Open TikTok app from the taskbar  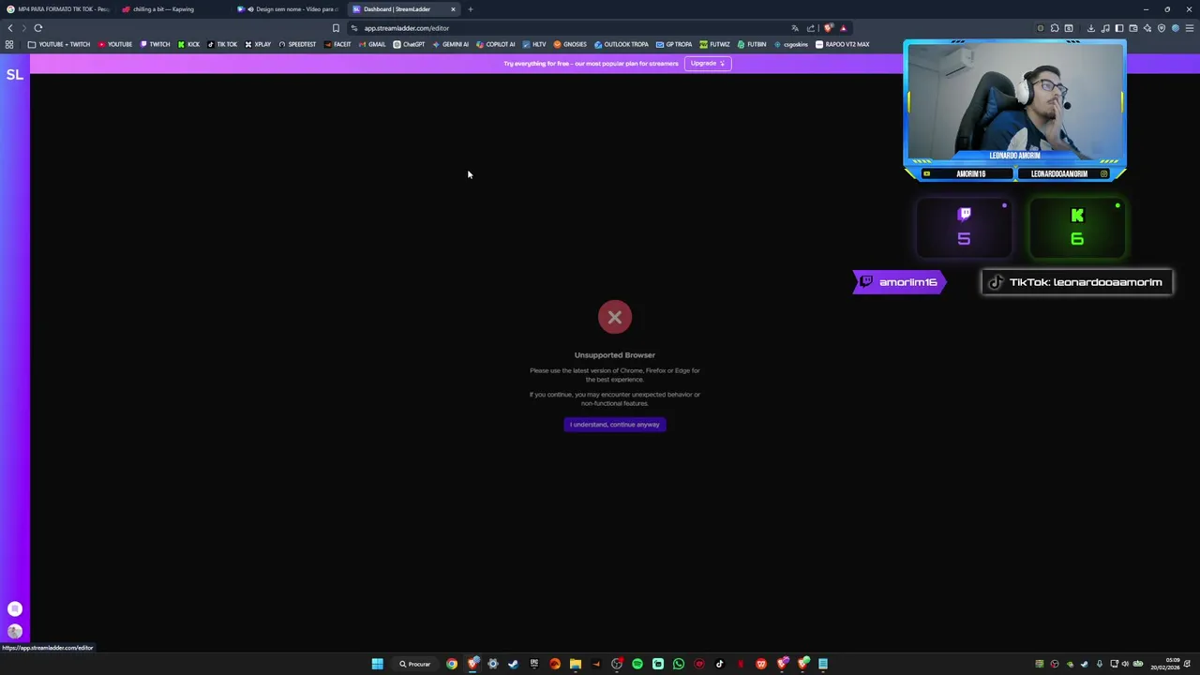(x=720, y=664)
